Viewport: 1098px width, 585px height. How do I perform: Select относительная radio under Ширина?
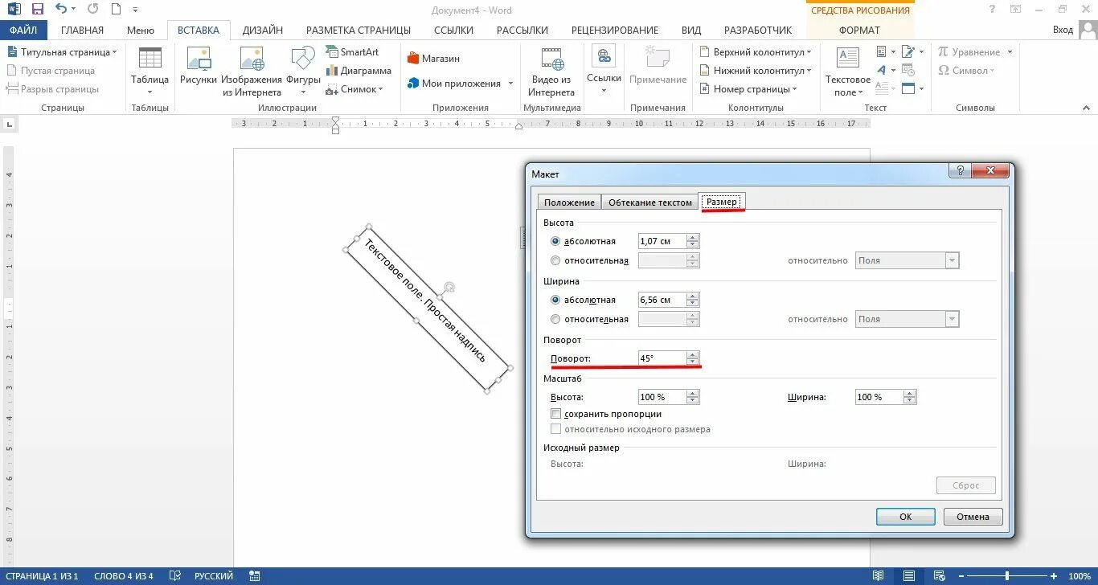555,319
